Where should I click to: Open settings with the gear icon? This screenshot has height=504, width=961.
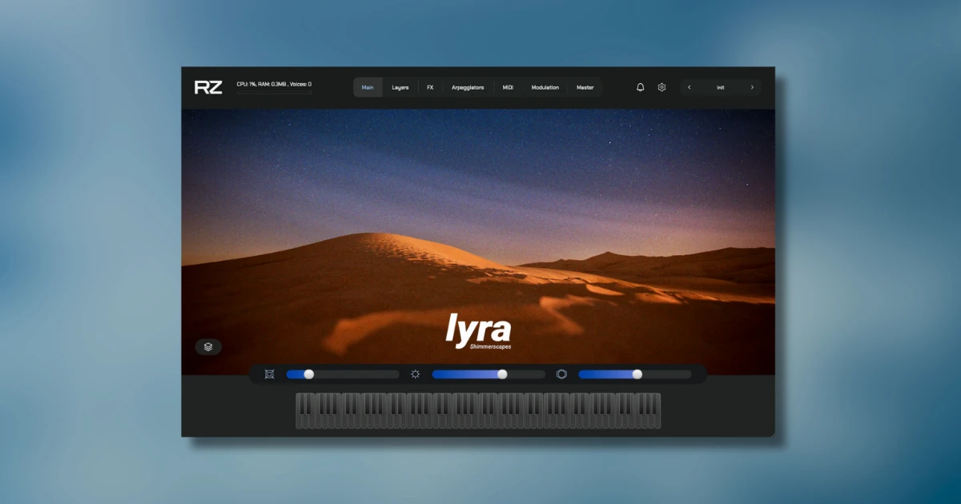(x=661, y=87)
